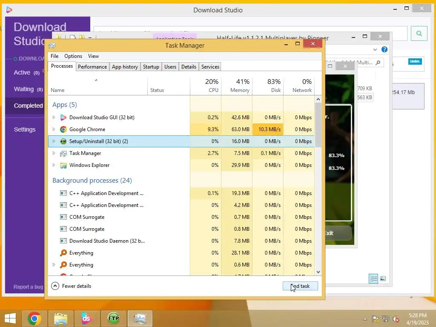436x327 pixels.
Task: Click the Windows Explorer process icon
Action: click(x=63, y=165)
